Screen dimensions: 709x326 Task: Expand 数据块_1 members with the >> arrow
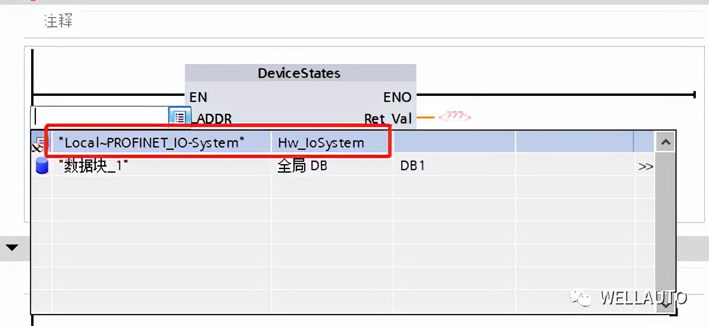pyautogui.click(x=646, y=167)
